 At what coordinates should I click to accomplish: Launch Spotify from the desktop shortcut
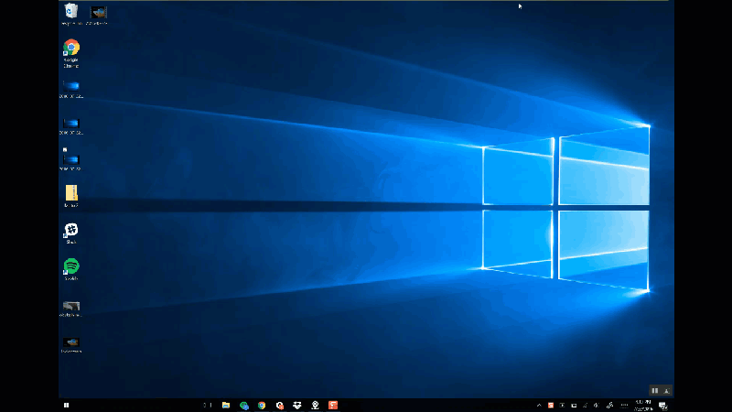click(71, 269)
